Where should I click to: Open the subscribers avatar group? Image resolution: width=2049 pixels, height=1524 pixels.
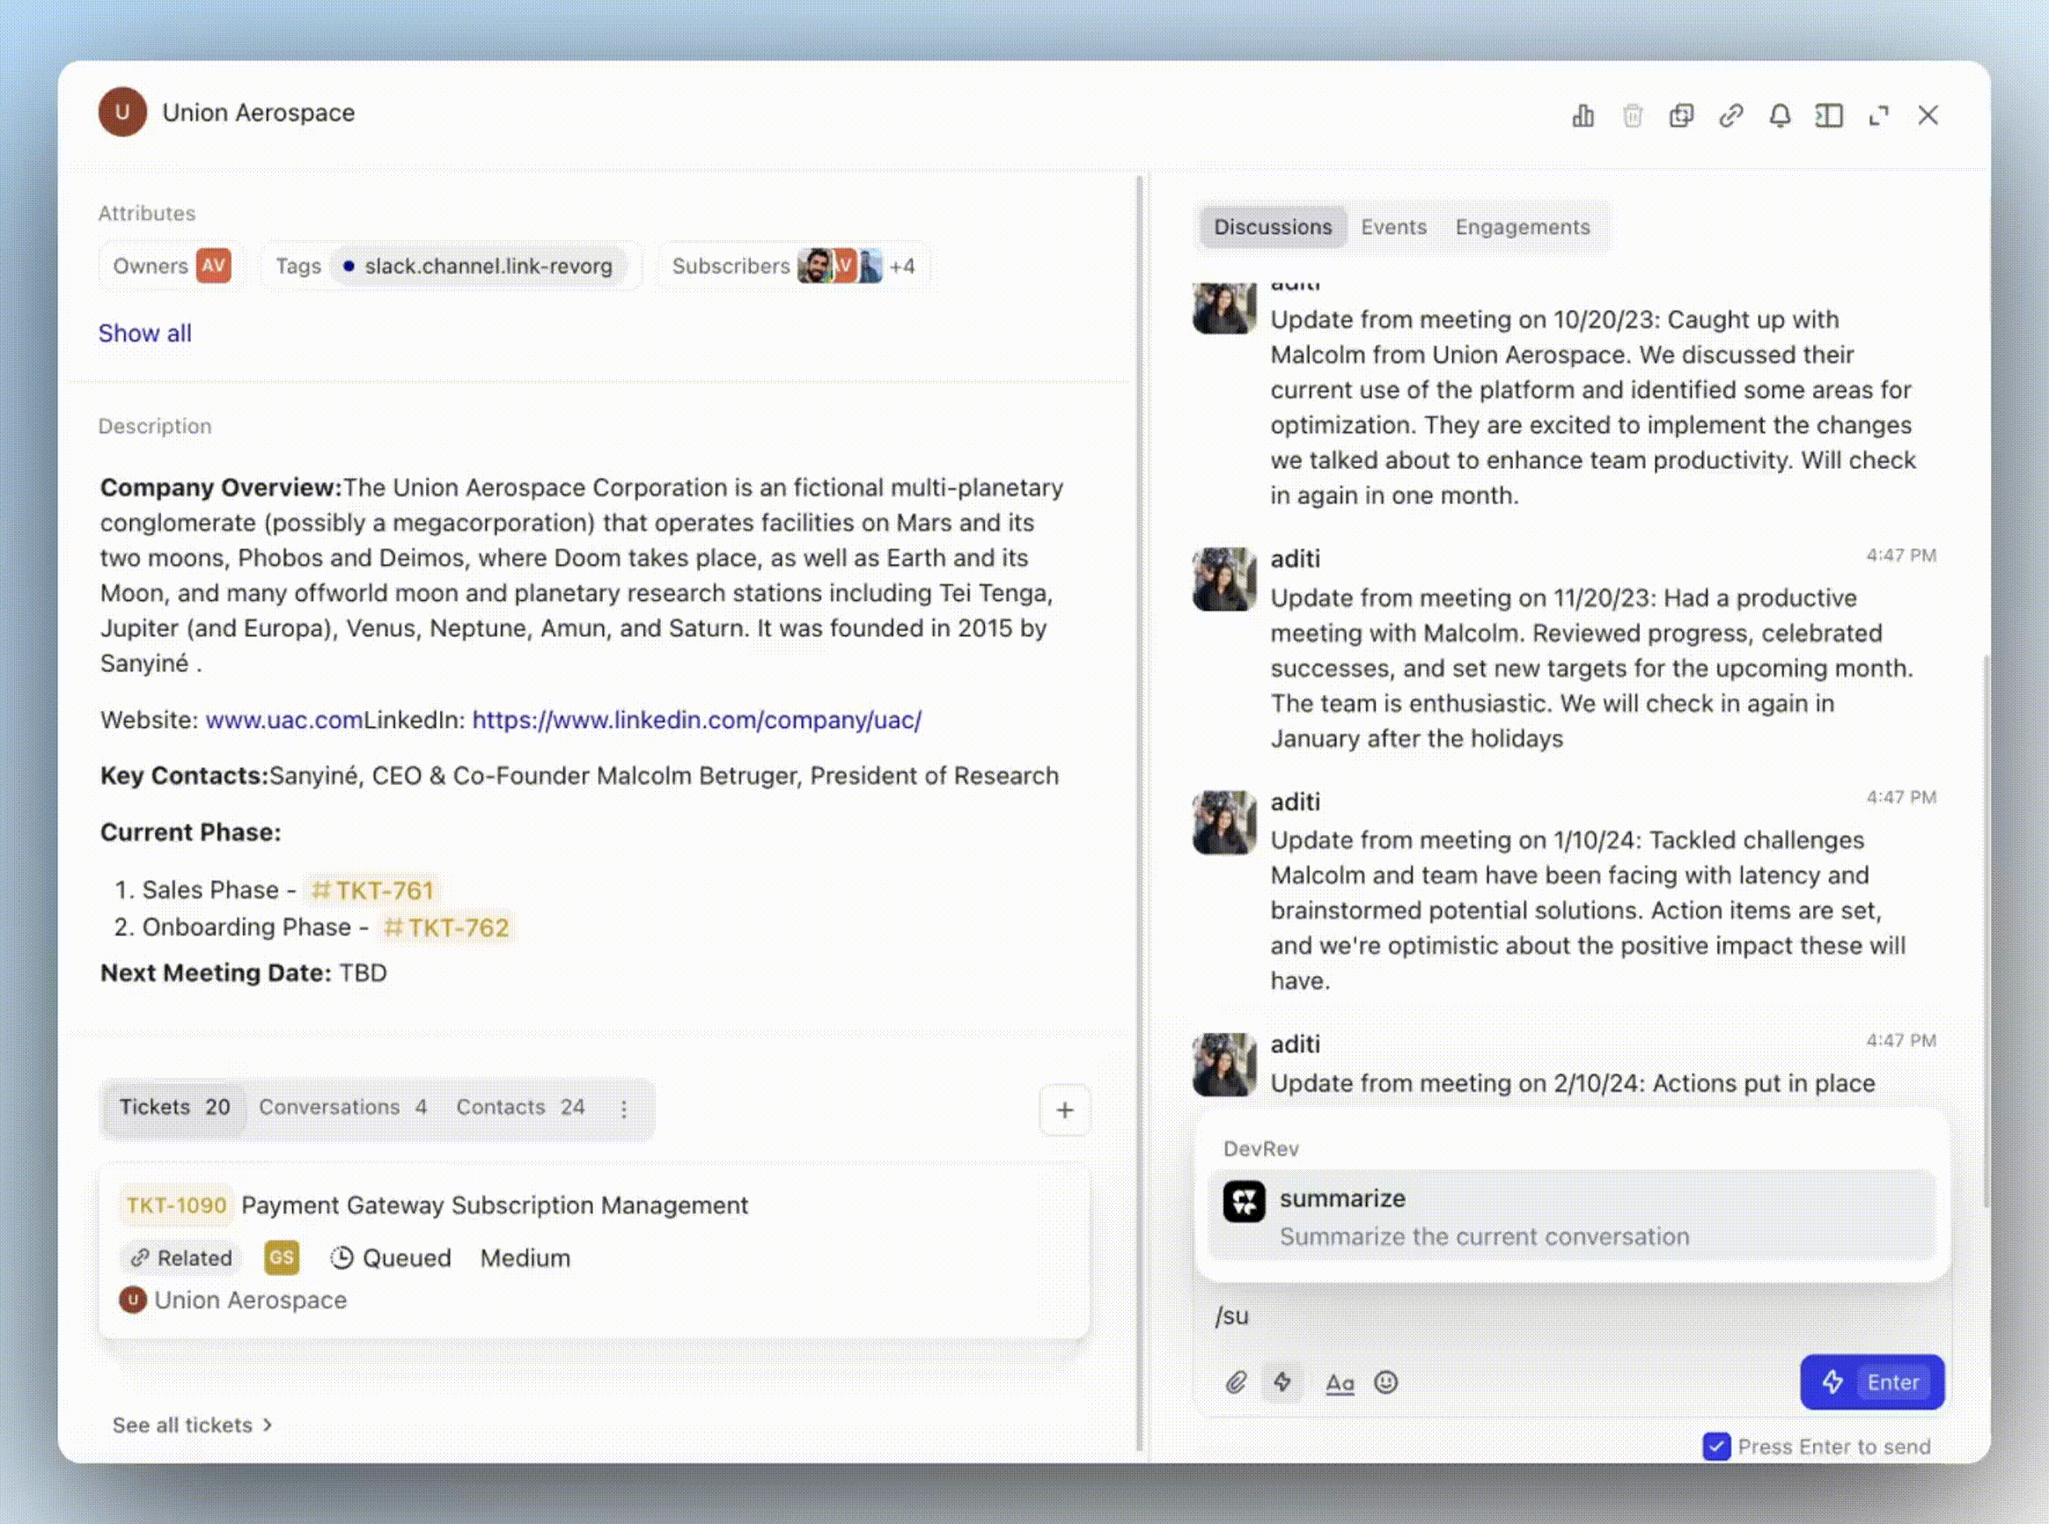840,266
